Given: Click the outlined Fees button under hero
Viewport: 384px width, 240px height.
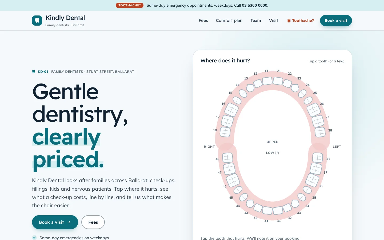Looking at the screenshot, I should coord(93,222).
